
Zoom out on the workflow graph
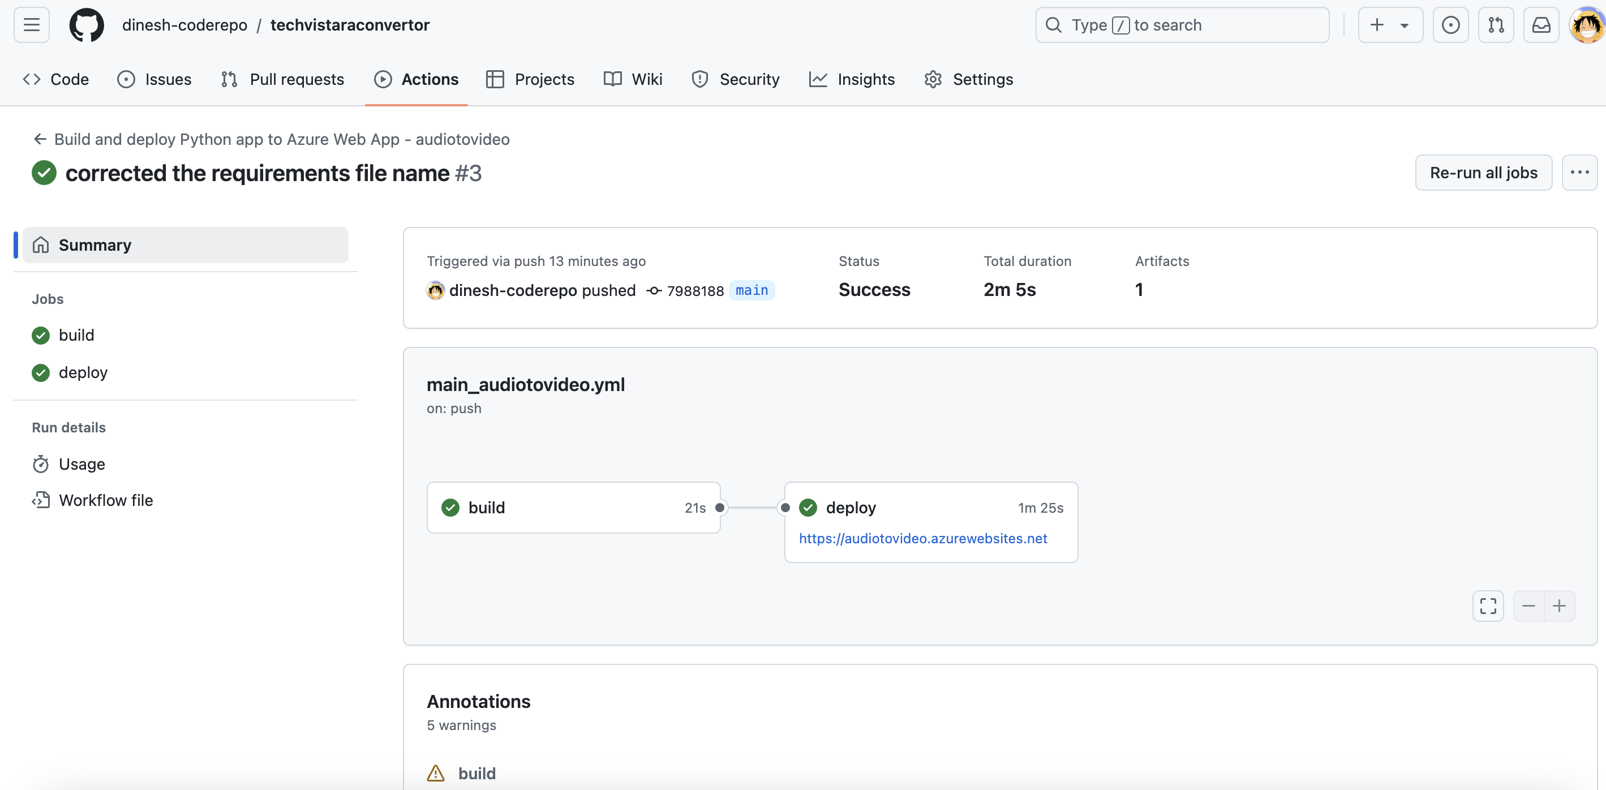coord(1528,606)
